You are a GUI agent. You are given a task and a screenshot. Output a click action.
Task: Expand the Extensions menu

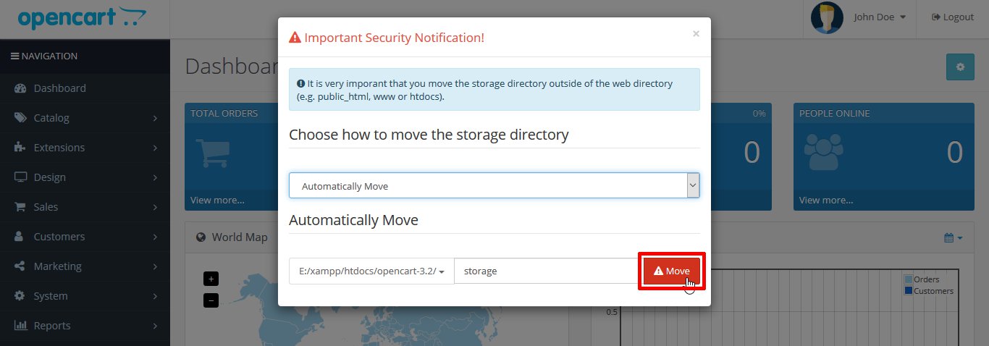tap(85, 148)
